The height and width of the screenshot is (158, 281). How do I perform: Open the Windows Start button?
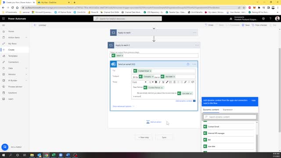[x=4, y=155]
